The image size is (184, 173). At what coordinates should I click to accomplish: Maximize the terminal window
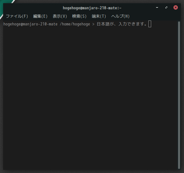pyautogui.click(x=166, y=7)
